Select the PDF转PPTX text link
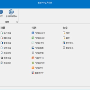Viewport: 90px width, 90px height. click(x=39, y=58)
